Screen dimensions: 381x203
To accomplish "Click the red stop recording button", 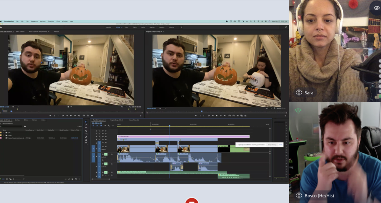I will point(192,200).
